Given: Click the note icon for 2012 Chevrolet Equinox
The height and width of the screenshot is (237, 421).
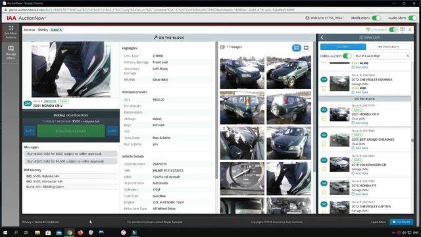Looking at the screenshot, I should tap(353, 92).
